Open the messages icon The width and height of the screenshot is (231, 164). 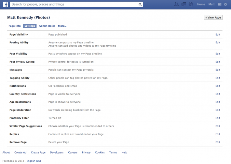[183, 4]
